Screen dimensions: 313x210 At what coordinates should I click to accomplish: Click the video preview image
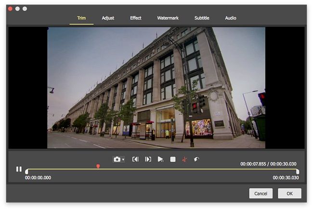[x=156, y=87]
